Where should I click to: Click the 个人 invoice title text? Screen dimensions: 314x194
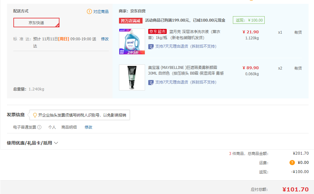[x=52, y=127]
